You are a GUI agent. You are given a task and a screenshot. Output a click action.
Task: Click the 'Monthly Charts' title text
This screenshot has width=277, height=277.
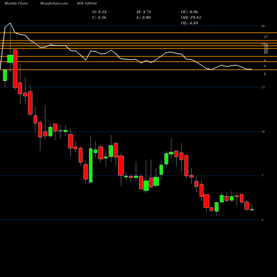pos(16,3)
